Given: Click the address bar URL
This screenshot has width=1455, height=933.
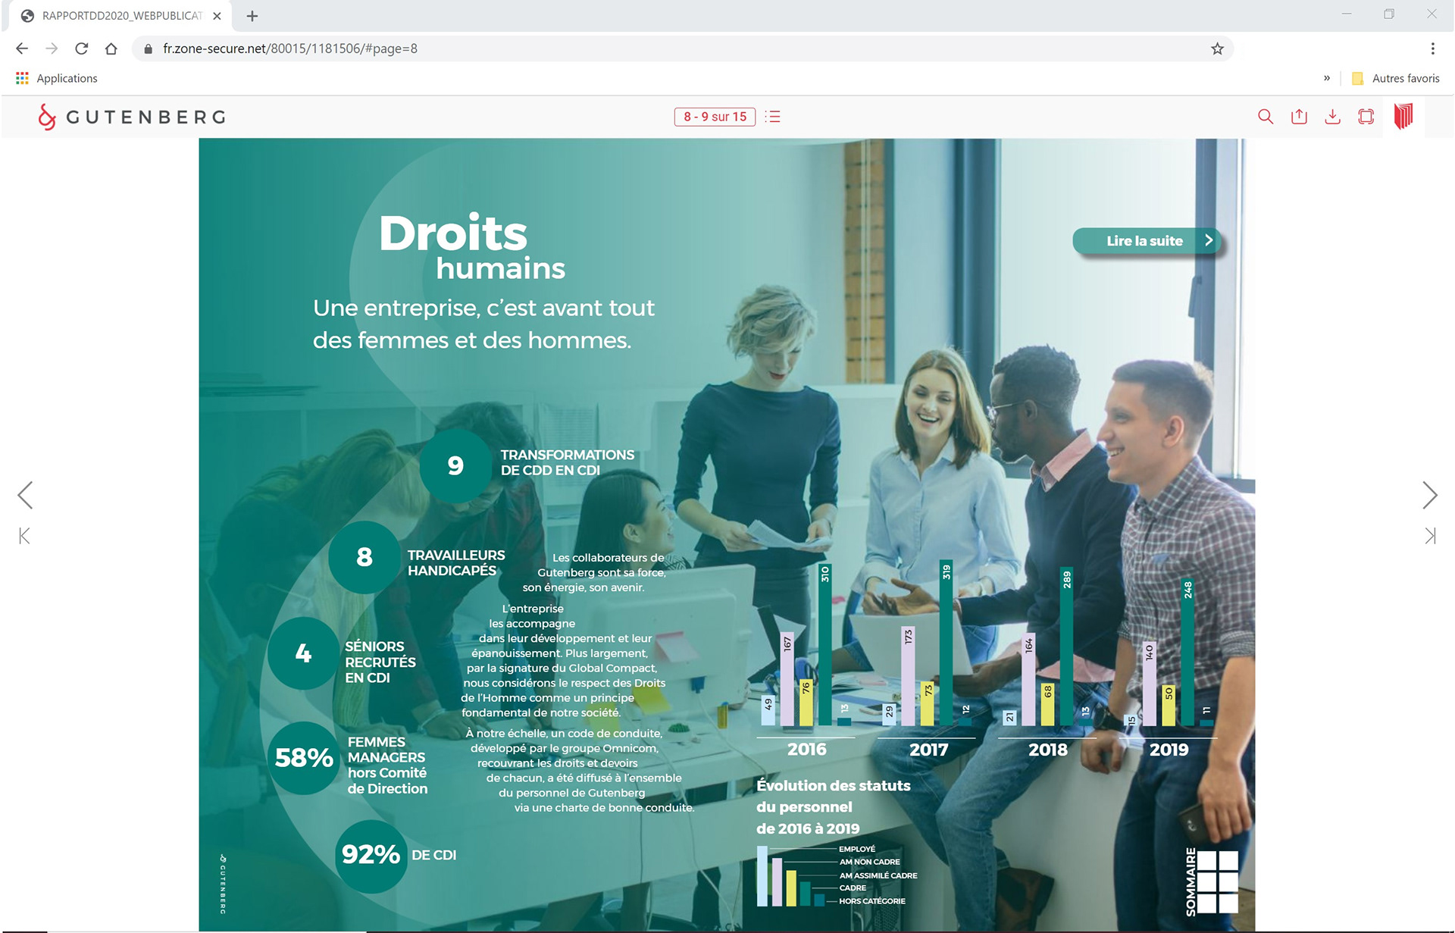Looking at the screenshot, I should (290, 49).
